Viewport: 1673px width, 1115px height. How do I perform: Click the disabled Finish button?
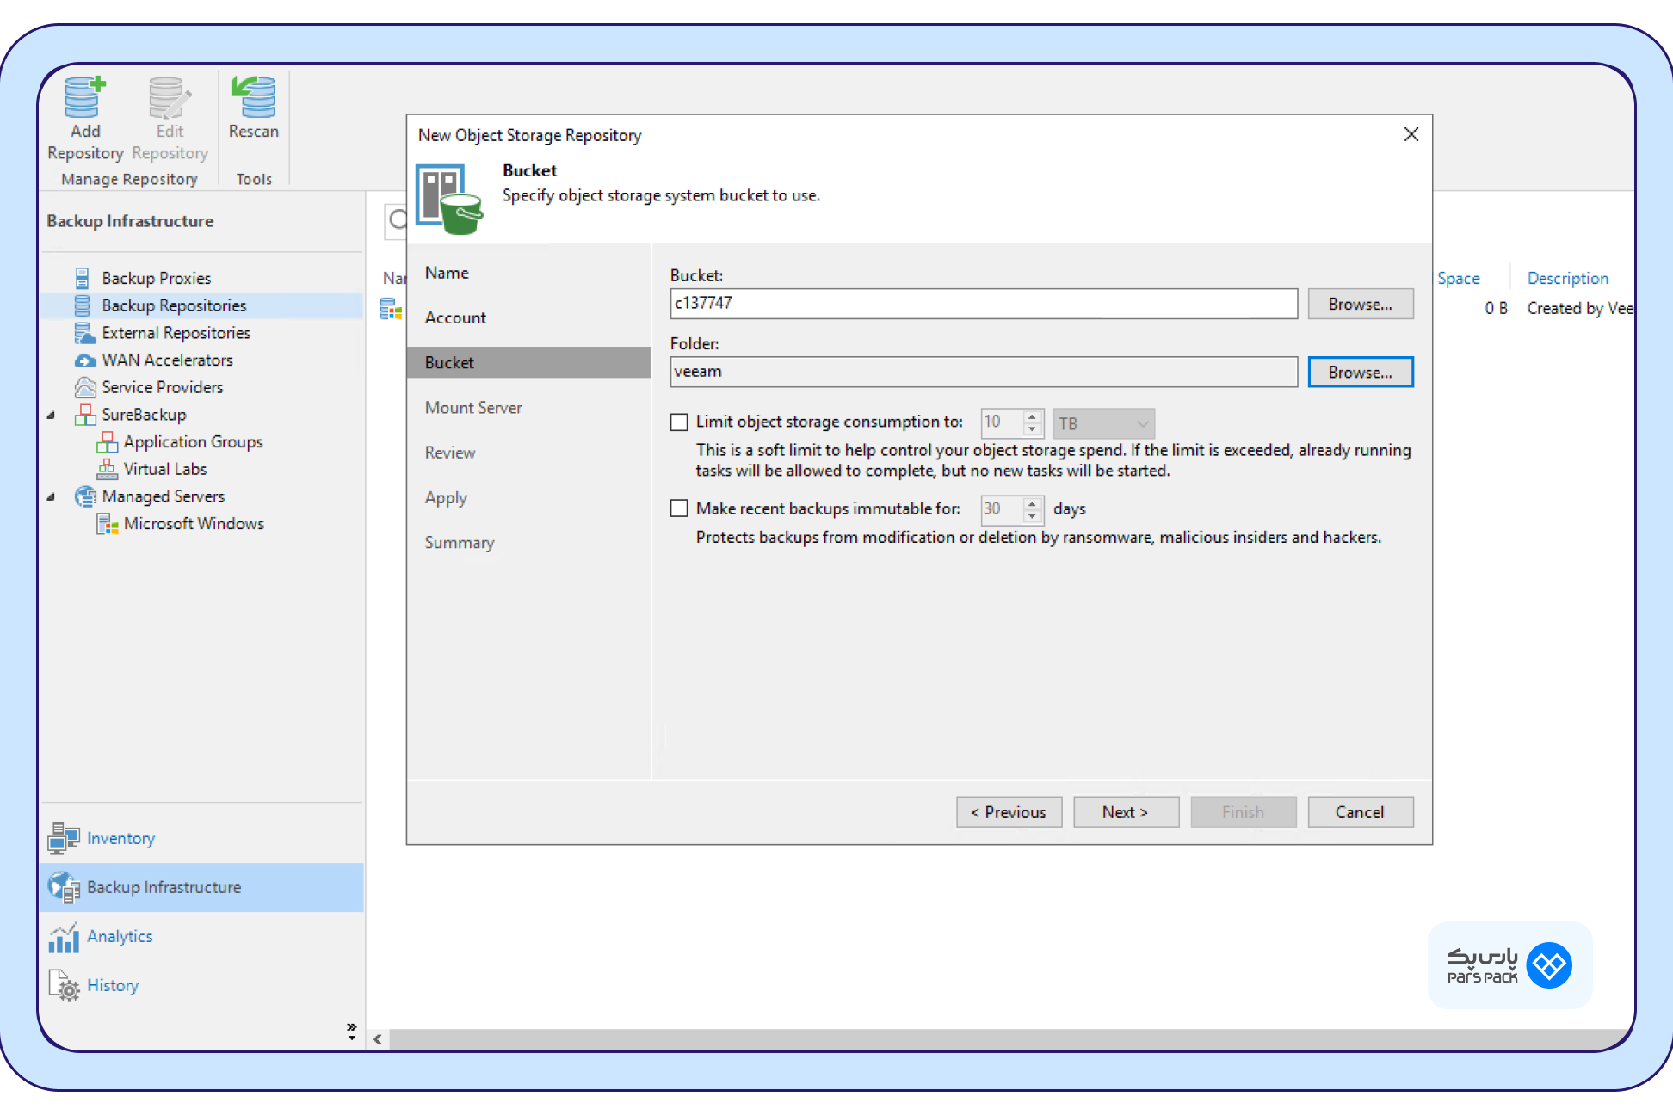pos(1244,812)
